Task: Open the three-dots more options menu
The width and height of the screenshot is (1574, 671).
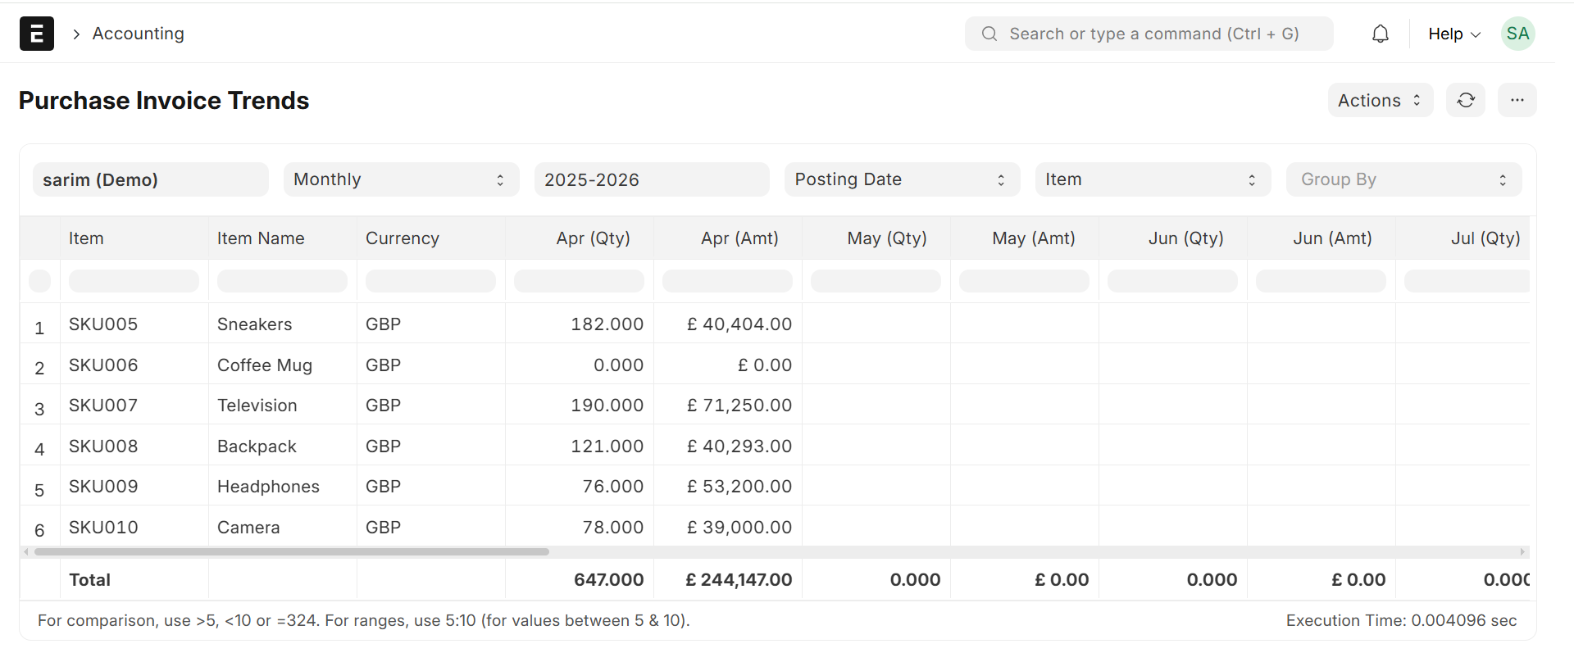Action: (1517, 100)
